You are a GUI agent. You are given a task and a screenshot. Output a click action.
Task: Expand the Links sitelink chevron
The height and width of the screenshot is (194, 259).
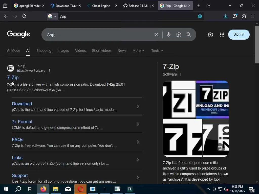click(x=138, y=160)
